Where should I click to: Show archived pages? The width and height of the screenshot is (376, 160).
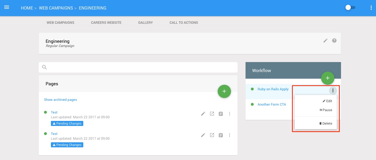pos(60,100)
